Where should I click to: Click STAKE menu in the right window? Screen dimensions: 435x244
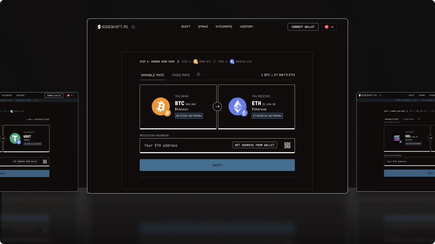coord(422,95)
